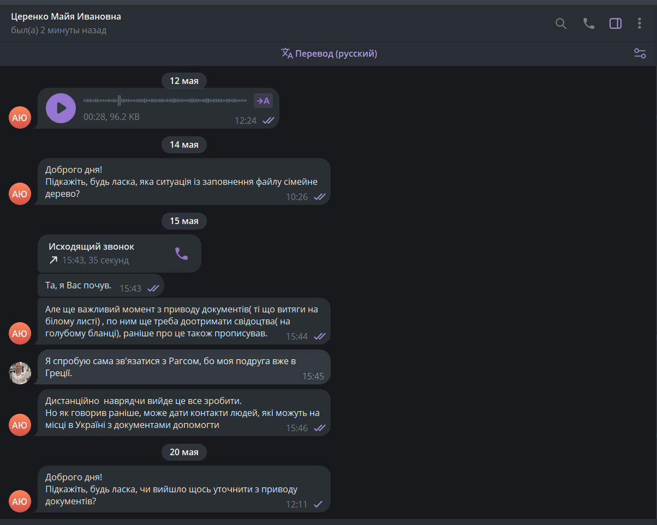The width and height of the screenshot is (657, 525).
Task: Seek within the voice message waveform
Action: pyautogui.click(x=166, y=100)
